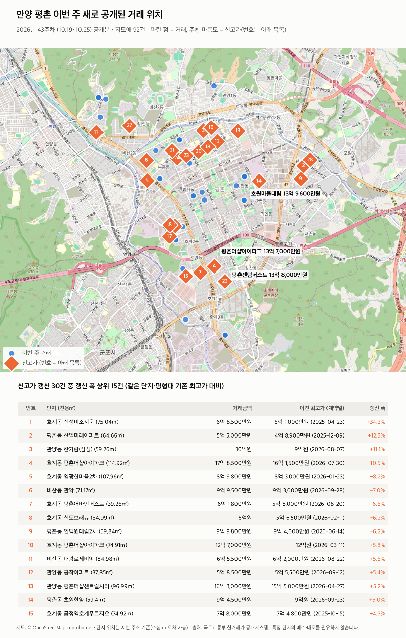Select map marker number 12

(x=217, y=141)
